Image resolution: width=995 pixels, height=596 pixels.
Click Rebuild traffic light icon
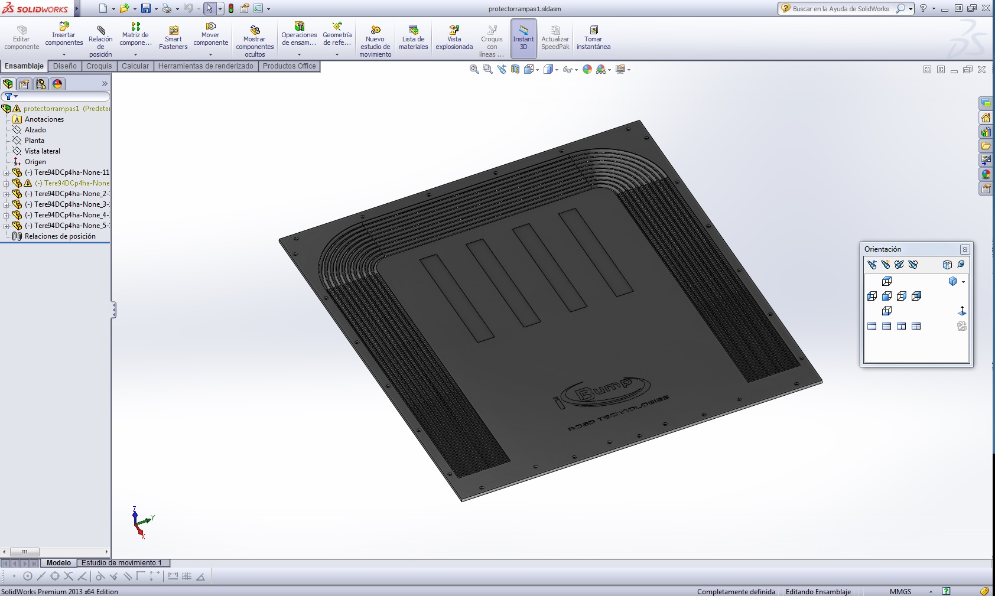pyautogui.click(x=231, y=8)
